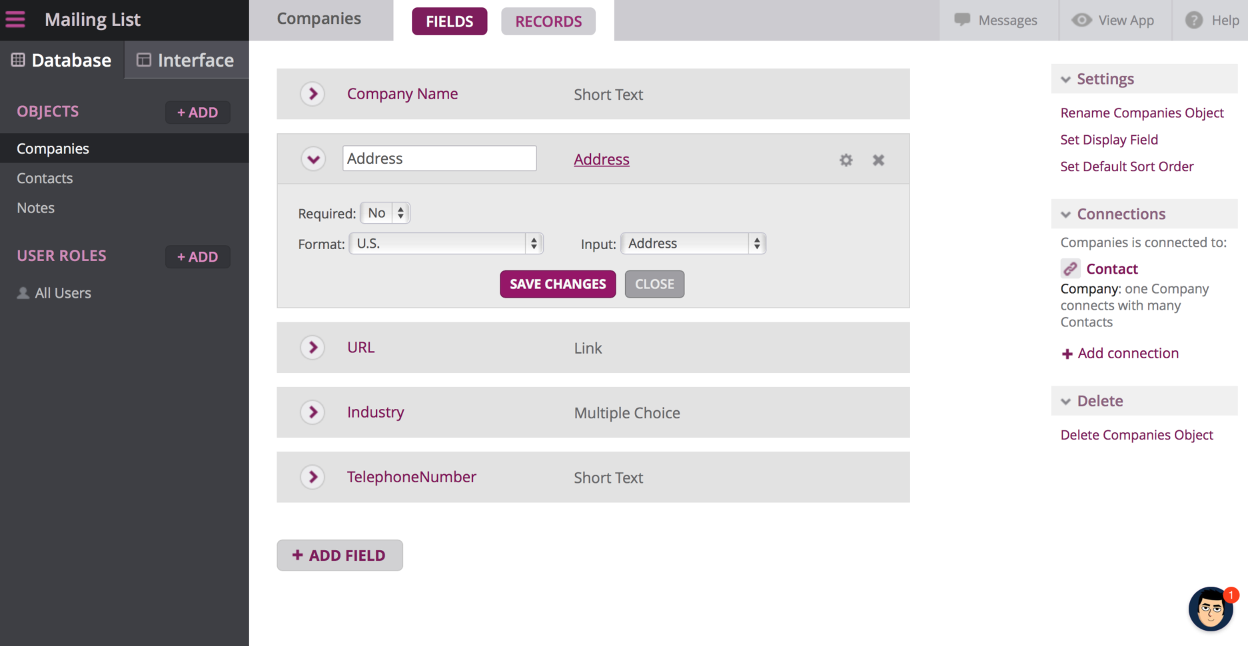The height and width of the screenshot is (646, 1248).
Task: Click SAVE CHANGES for the Address field
Action: (x=557, y=284)
